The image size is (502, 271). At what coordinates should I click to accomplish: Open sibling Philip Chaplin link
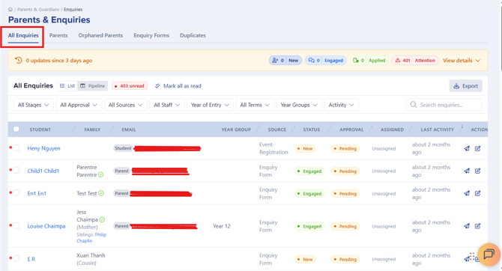91,238
